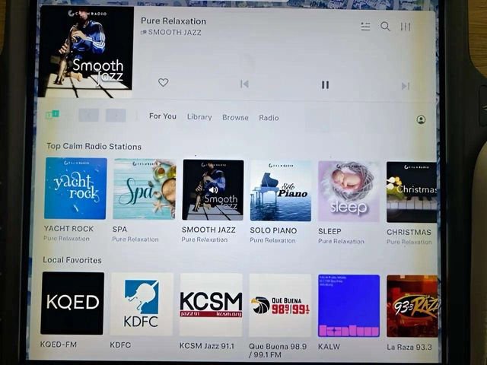Skip to the next track

405,86
